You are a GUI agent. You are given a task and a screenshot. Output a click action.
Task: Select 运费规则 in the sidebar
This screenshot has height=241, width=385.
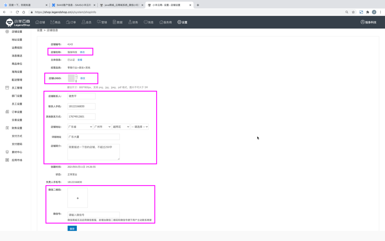point(17,48)
